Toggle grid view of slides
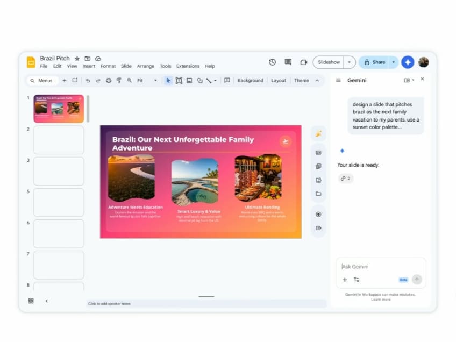The image size is (456, 342). click(x=31, y=301)
